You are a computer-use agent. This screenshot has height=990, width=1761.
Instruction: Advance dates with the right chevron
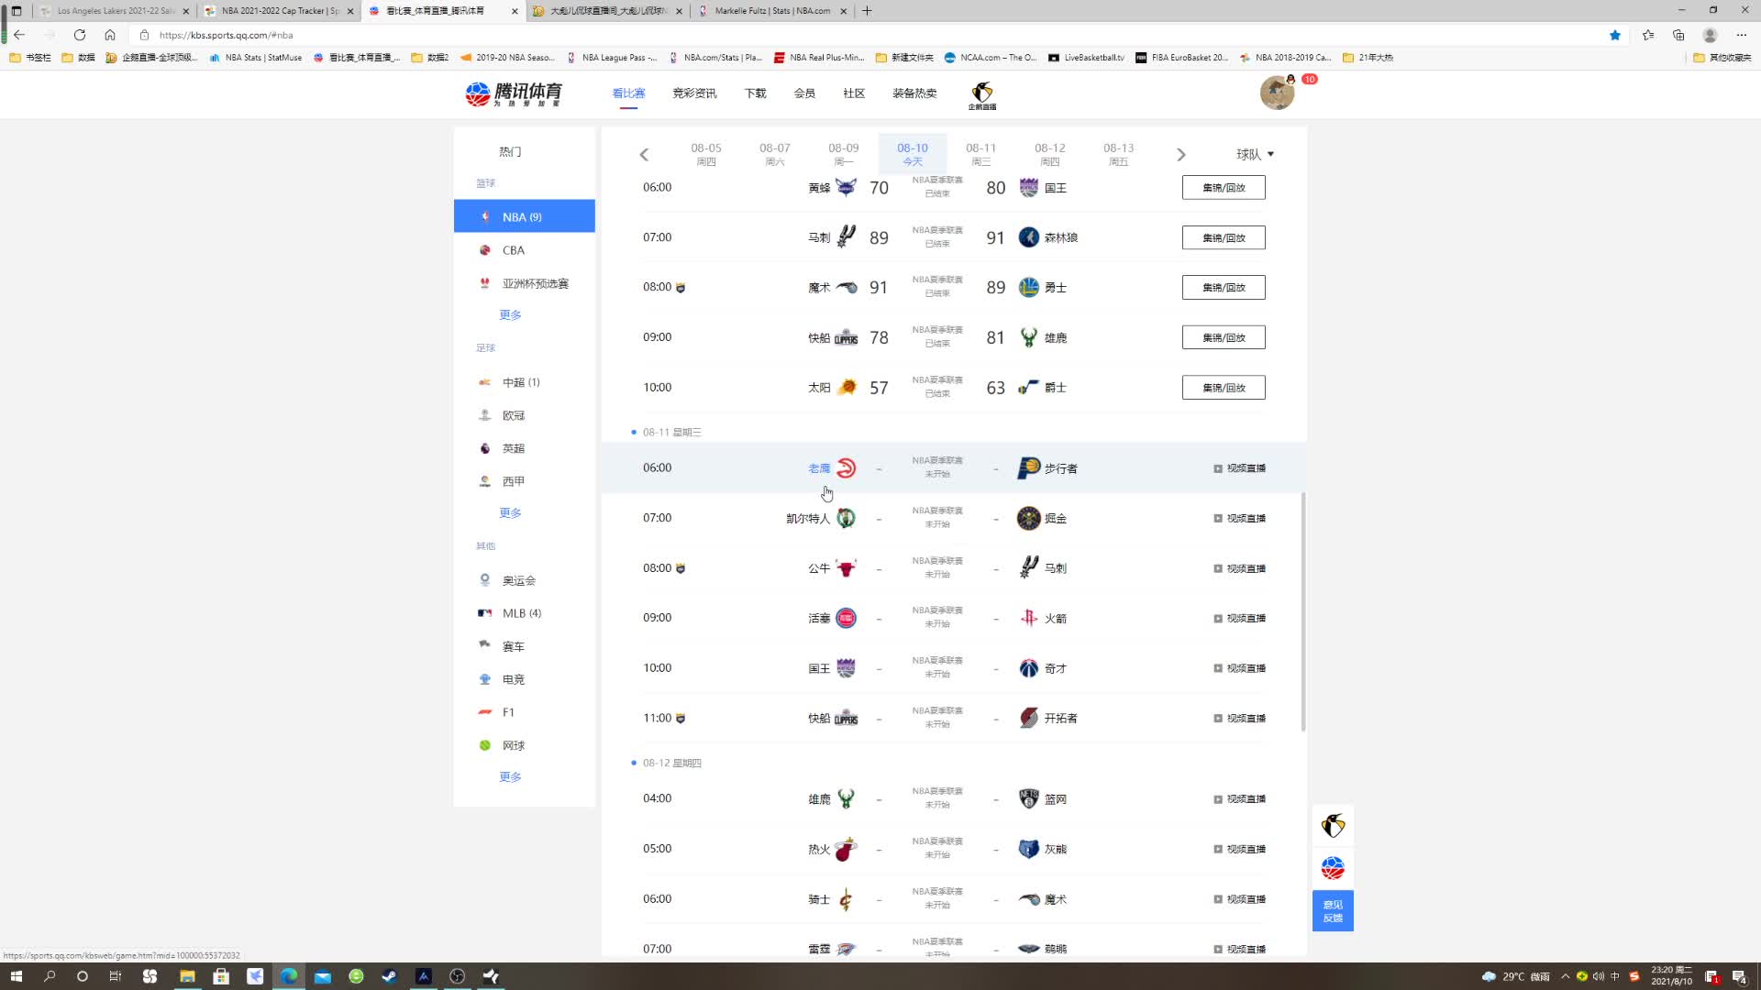[1180, 154]
